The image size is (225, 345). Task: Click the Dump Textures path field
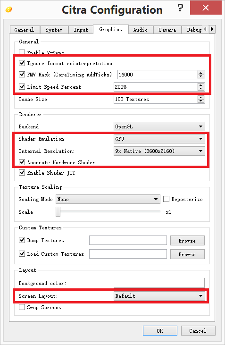pos(128,240)
